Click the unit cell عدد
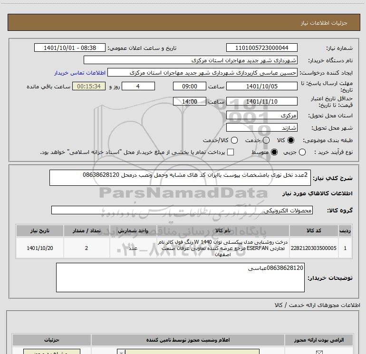 [x=133, y=248]
